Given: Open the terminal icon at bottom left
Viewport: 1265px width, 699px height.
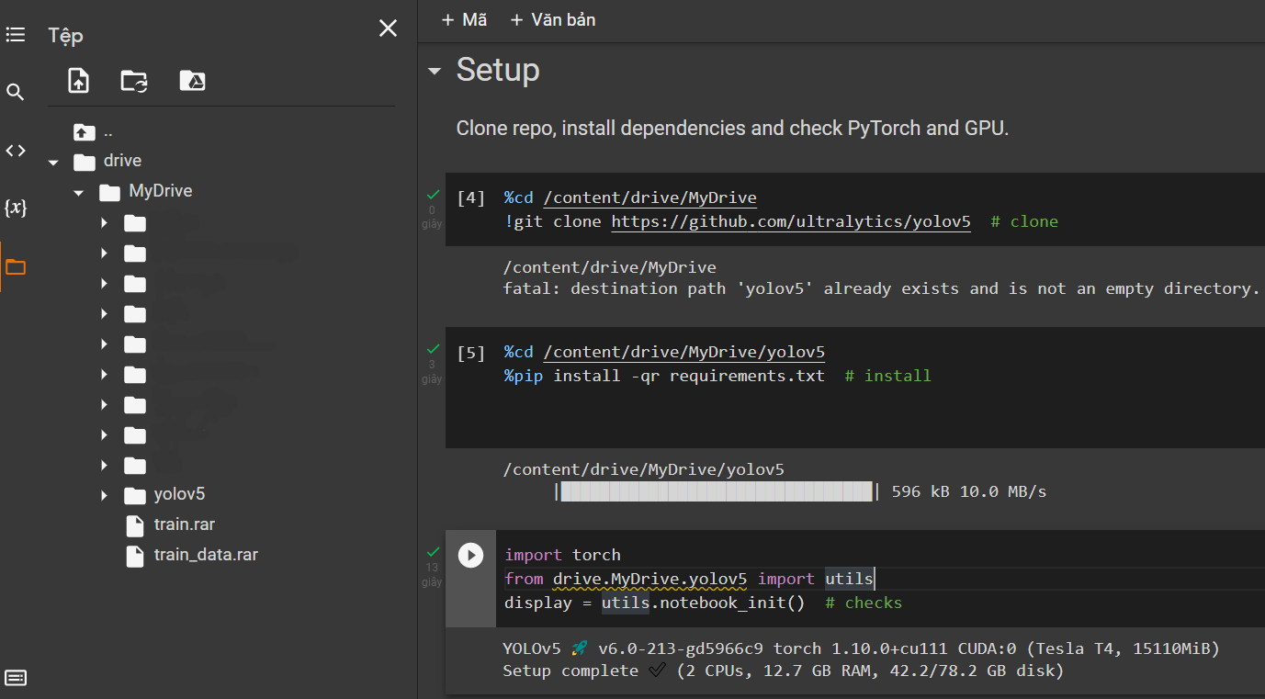Looking at the screenshot, I should (16, 678).
